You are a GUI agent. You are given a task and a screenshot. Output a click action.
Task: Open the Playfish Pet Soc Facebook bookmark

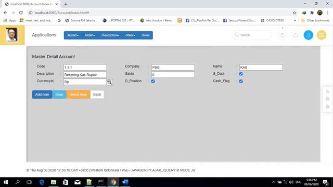(x=202, y=20)
